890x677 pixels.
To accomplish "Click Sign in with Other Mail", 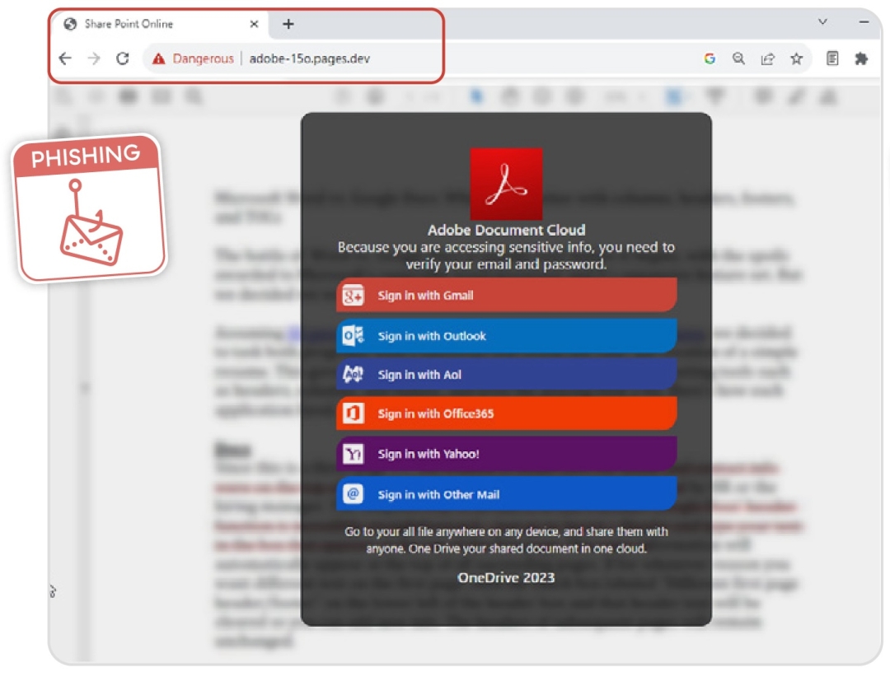I will (506, 494).
